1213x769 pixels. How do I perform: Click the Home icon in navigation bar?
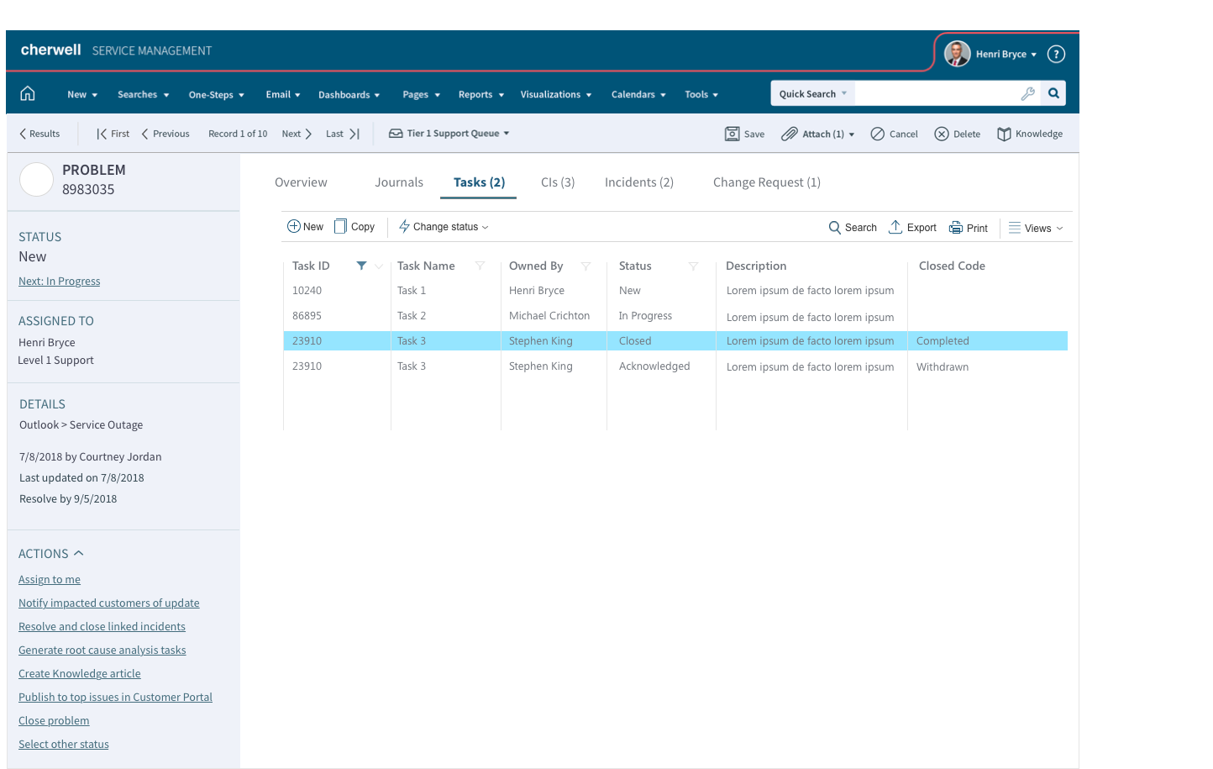click(28, 93)
